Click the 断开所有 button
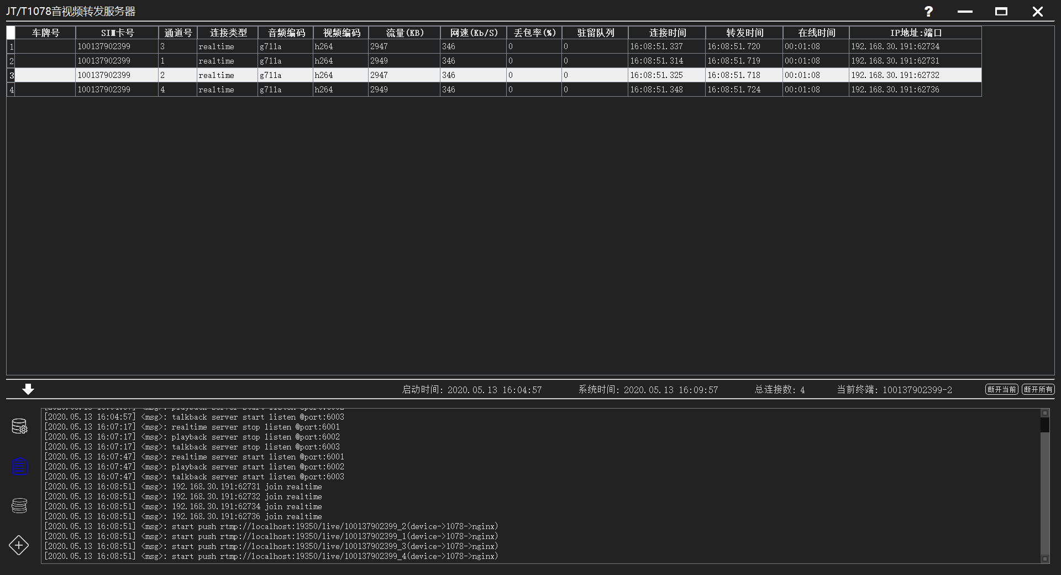 click(1038, 389)
